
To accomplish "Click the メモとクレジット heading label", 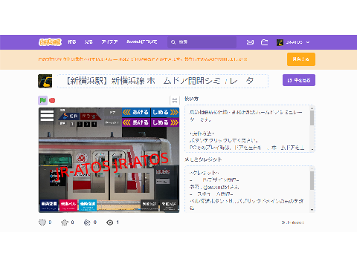I will tap(203, 159).
